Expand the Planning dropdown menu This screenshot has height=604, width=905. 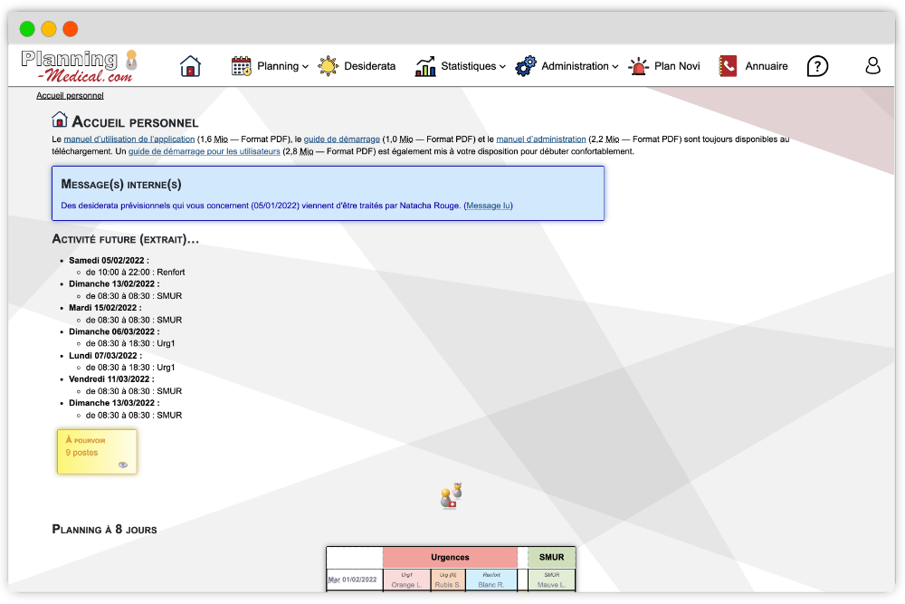coord(283,66)
